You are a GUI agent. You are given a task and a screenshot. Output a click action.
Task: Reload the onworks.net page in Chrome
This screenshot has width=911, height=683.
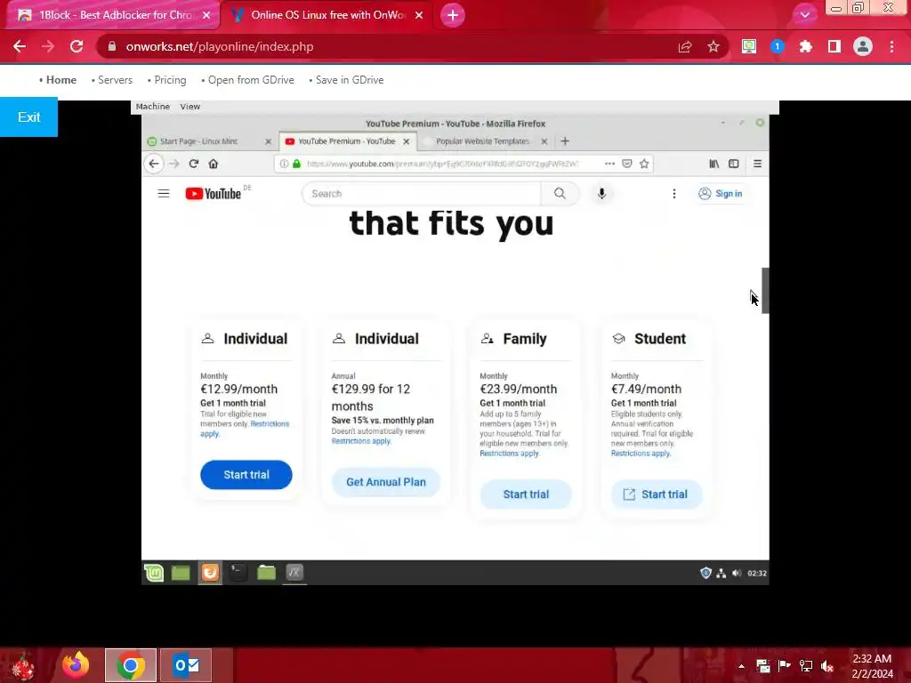(x=77, y=46)
